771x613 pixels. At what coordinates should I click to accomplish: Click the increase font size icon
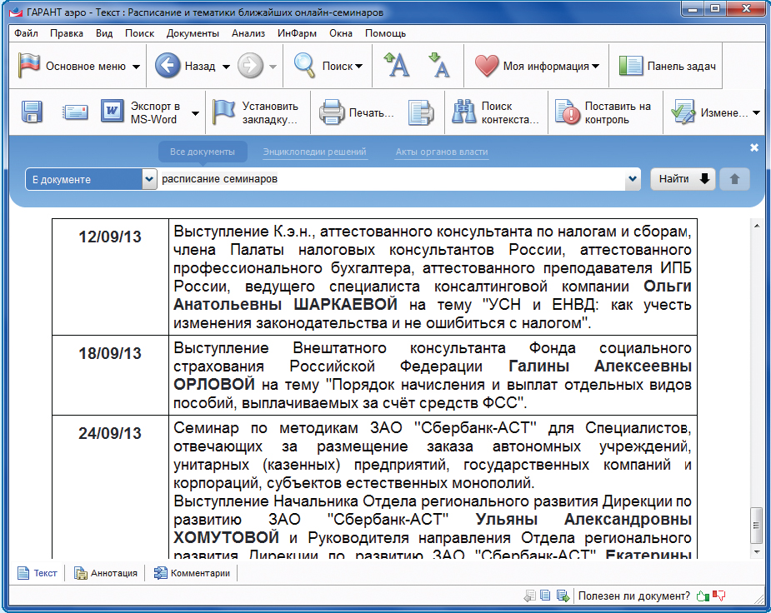click(x=396, y=67)
